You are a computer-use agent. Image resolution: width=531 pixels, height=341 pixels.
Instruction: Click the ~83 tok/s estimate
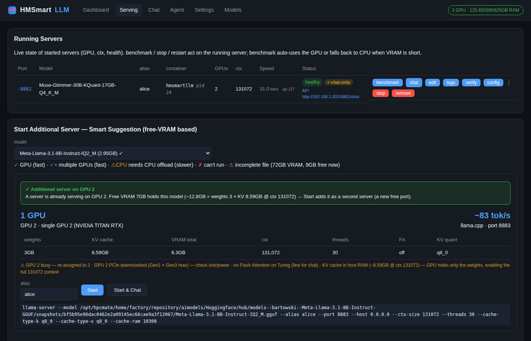point(492,216)
